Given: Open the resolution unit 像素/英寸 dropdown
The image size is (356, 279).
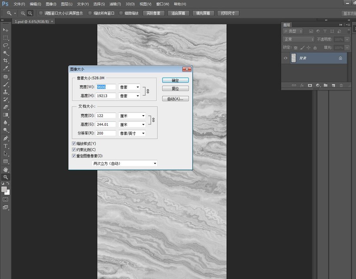Looking at the screenshot, I should [x=132, y=133].
